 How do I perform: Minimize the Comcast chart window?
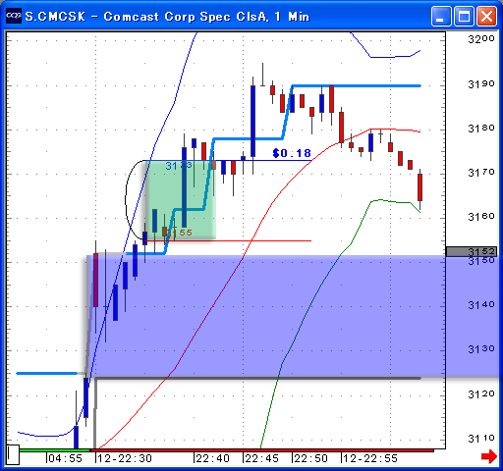[x=441, y=16]
